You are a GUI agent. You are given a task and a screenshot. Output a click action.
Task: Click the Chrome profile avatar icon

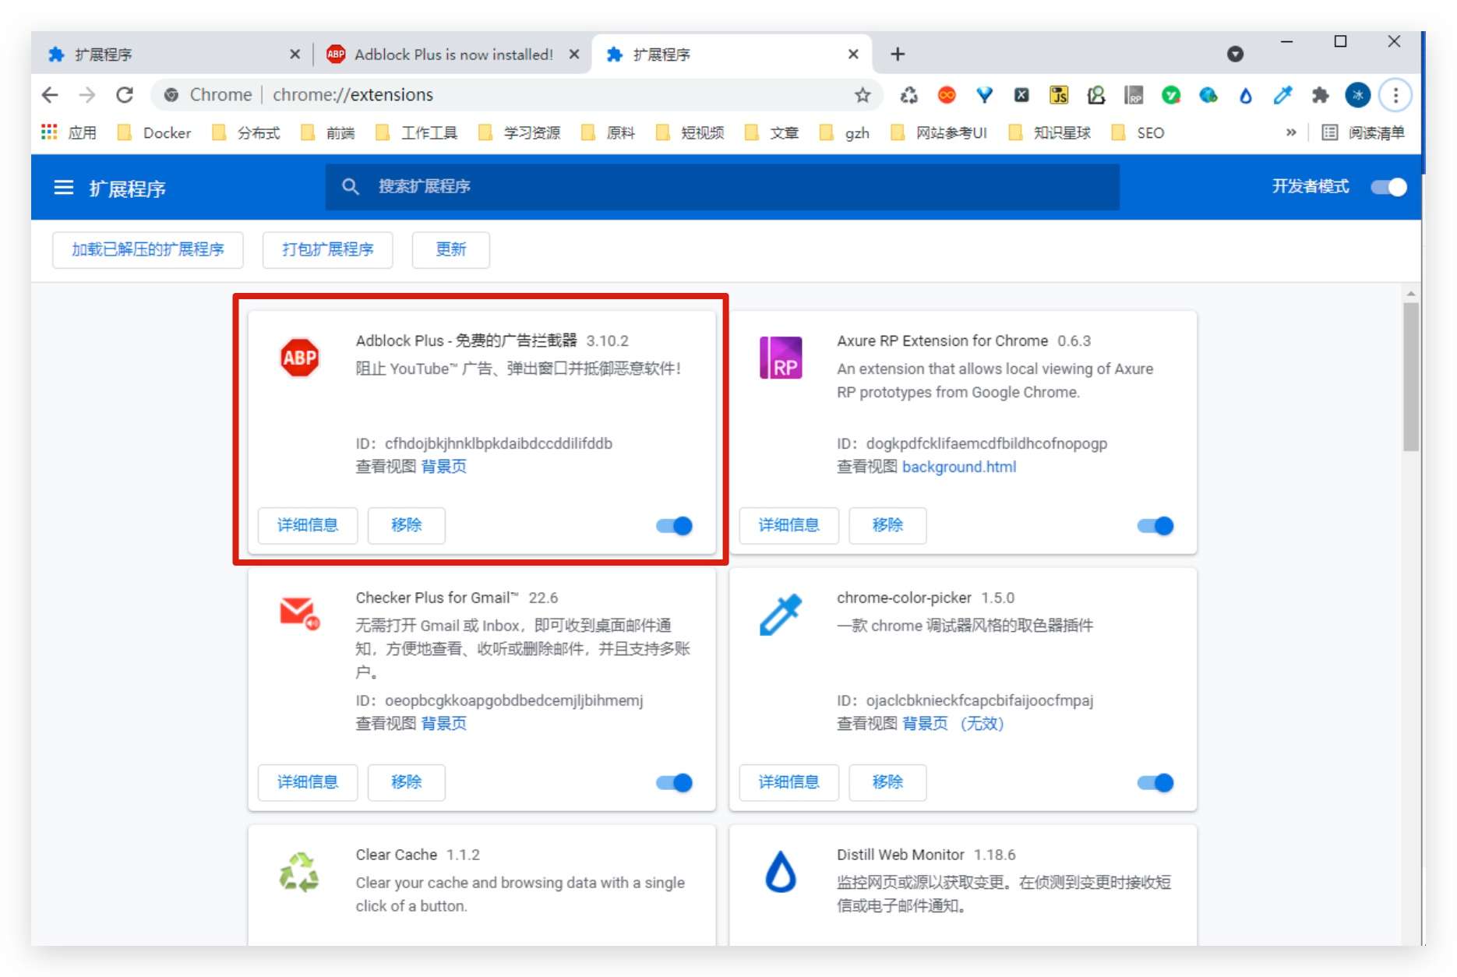coord(1358,95)
